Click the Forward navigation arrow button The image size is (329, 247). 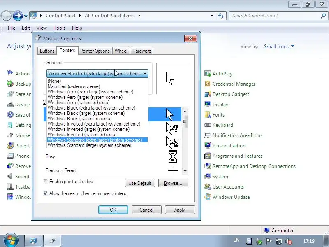(18, 16)
